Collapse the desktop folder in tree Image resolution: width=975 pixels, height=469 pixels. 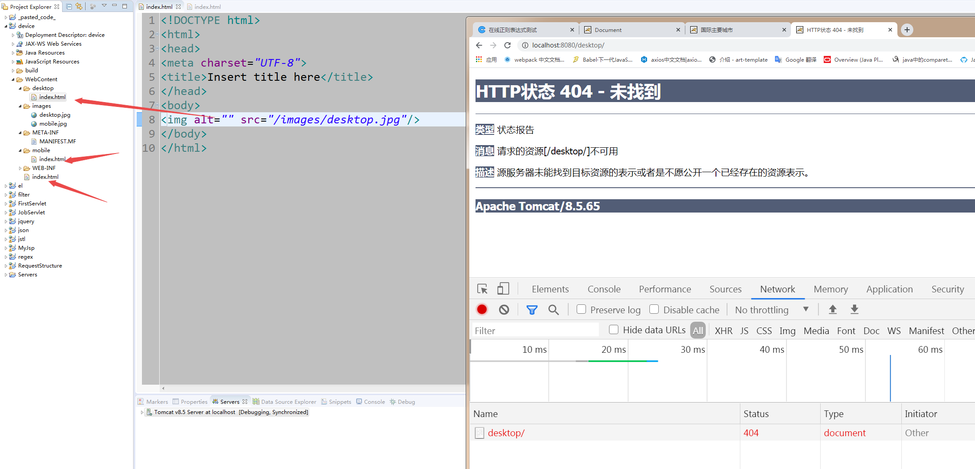(x=20, y=88)
